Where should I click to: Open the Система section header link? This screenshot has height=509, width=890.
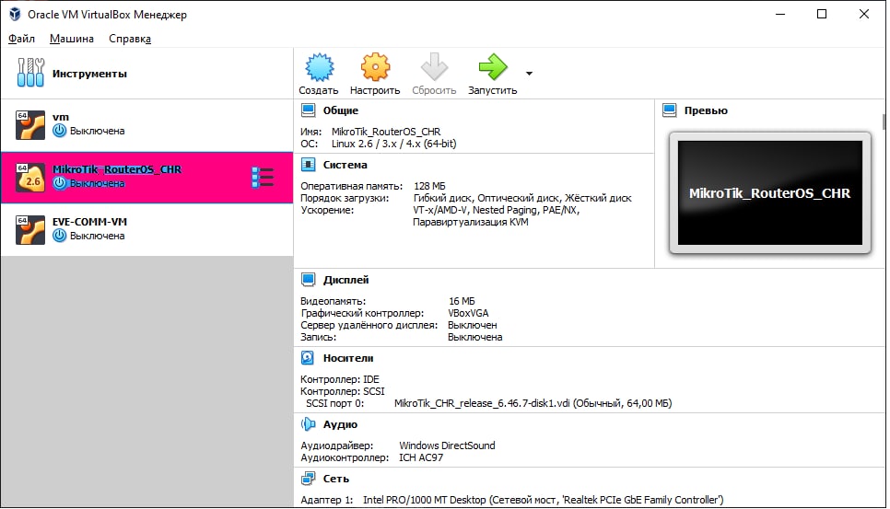[x=345, y=165]
